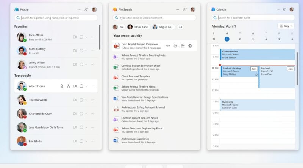This screenshot has height=168, width=303.
Task: Filter files by Me chip
Action: (x=119, y=27)
